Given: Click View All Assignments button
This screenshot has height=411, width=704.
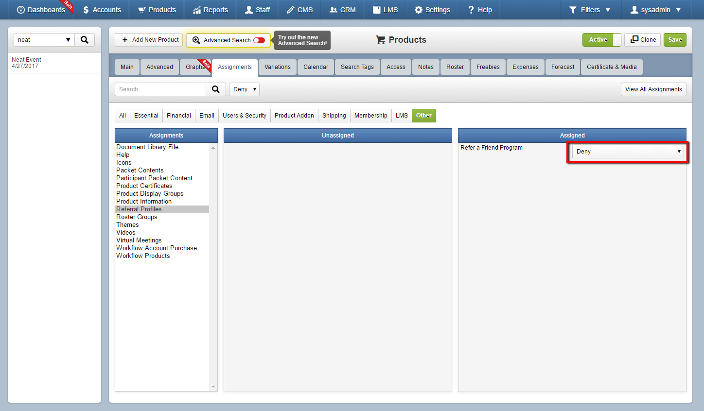Looking at the screenshot, I should [x=653, y=89].
